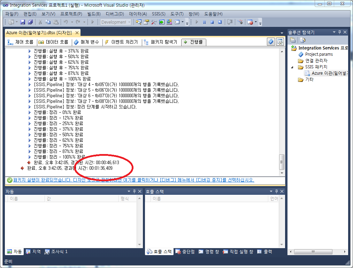Click the Paste toolbar icon
The width and height of the screenshot is (353, 268).
point(56,22)
